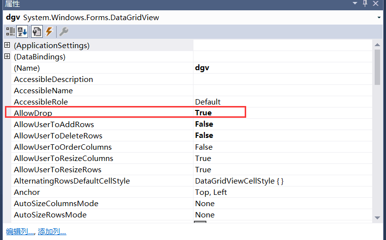
Task: Select the AllowUserToResizeColumns property
Action: coord(64,158)
